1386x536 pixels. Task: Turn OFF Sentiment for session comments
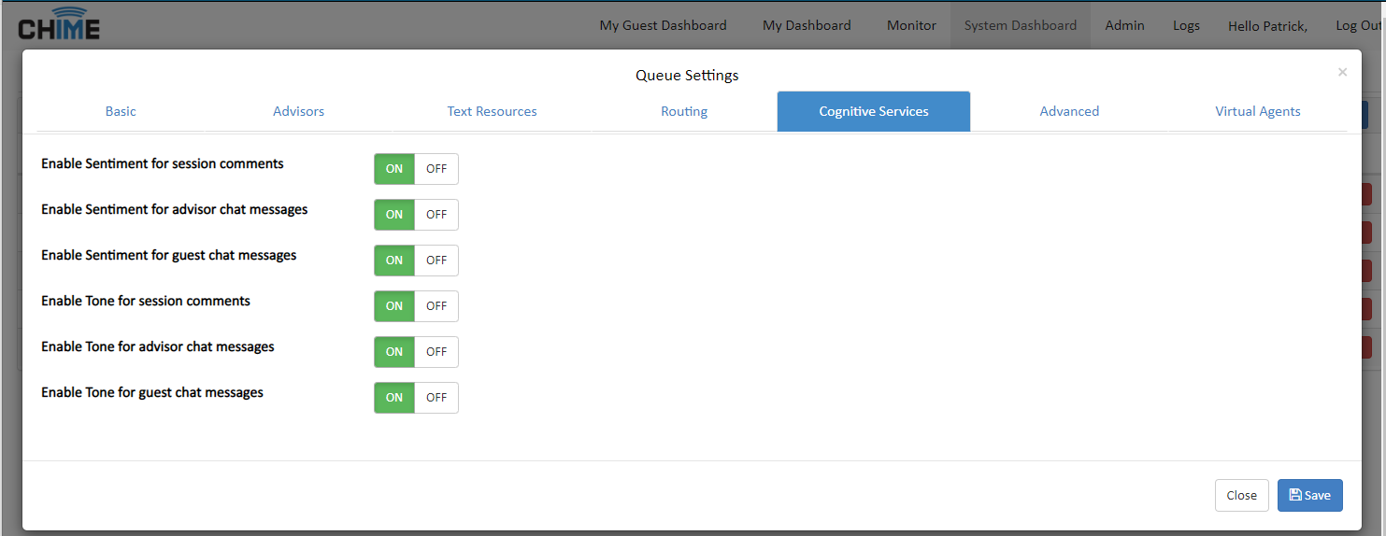pyautogui.click(x=436, y=169)
